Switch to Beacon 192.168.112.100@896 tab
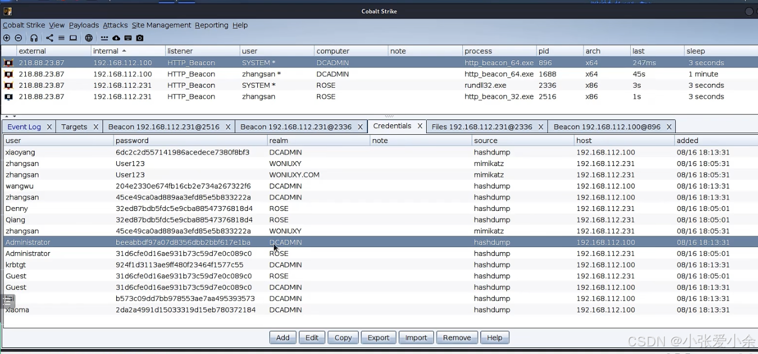 [607, 127]
